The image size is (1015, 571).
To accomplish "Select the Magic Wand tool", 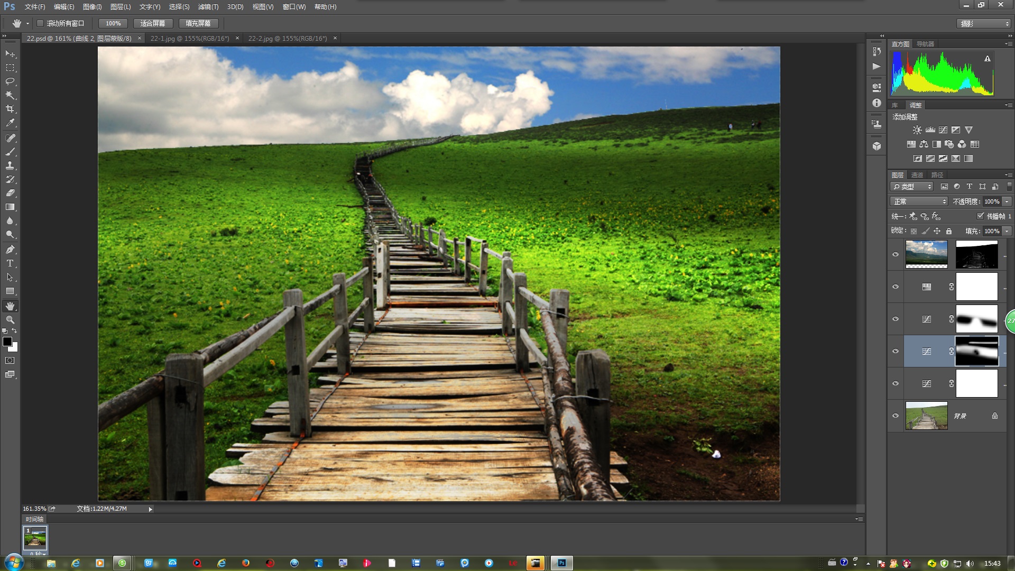I will (10, 95).
